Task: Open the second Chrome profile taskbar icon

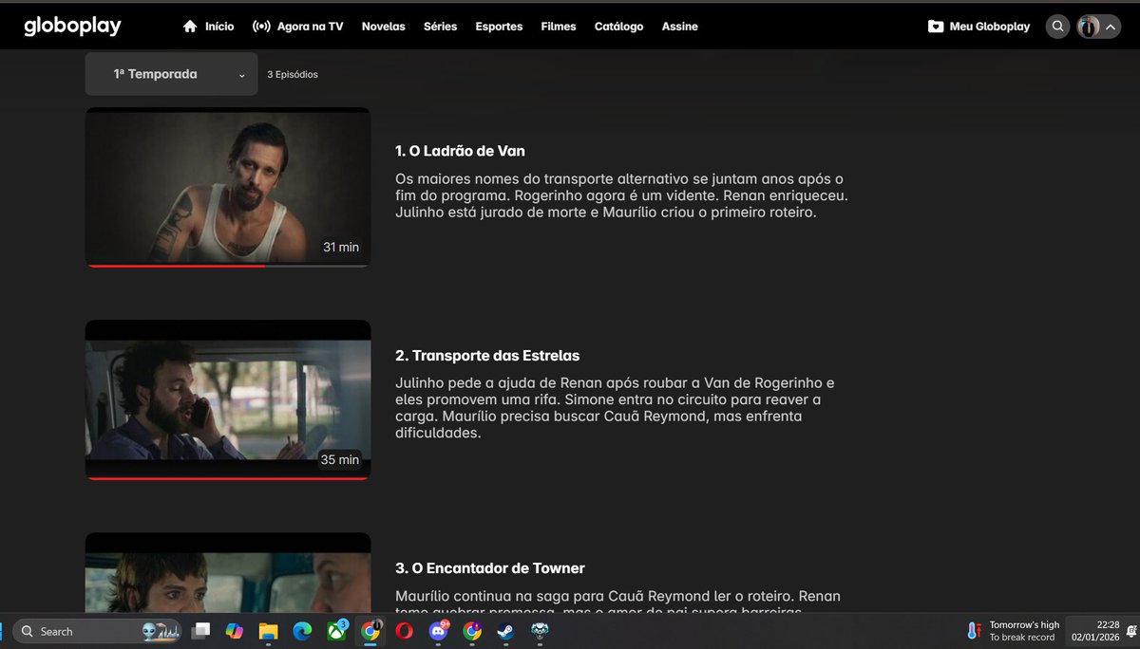Action: click(x=472, y=631)
